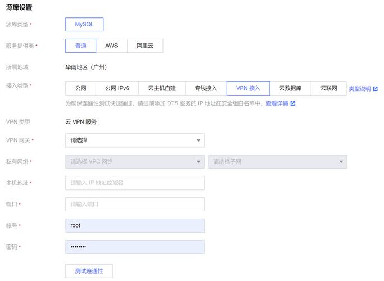The height and width of the screenshot is (281, 384).
Task: Focus the 主机地址 IP input field
Action: [x=135, y=183]
